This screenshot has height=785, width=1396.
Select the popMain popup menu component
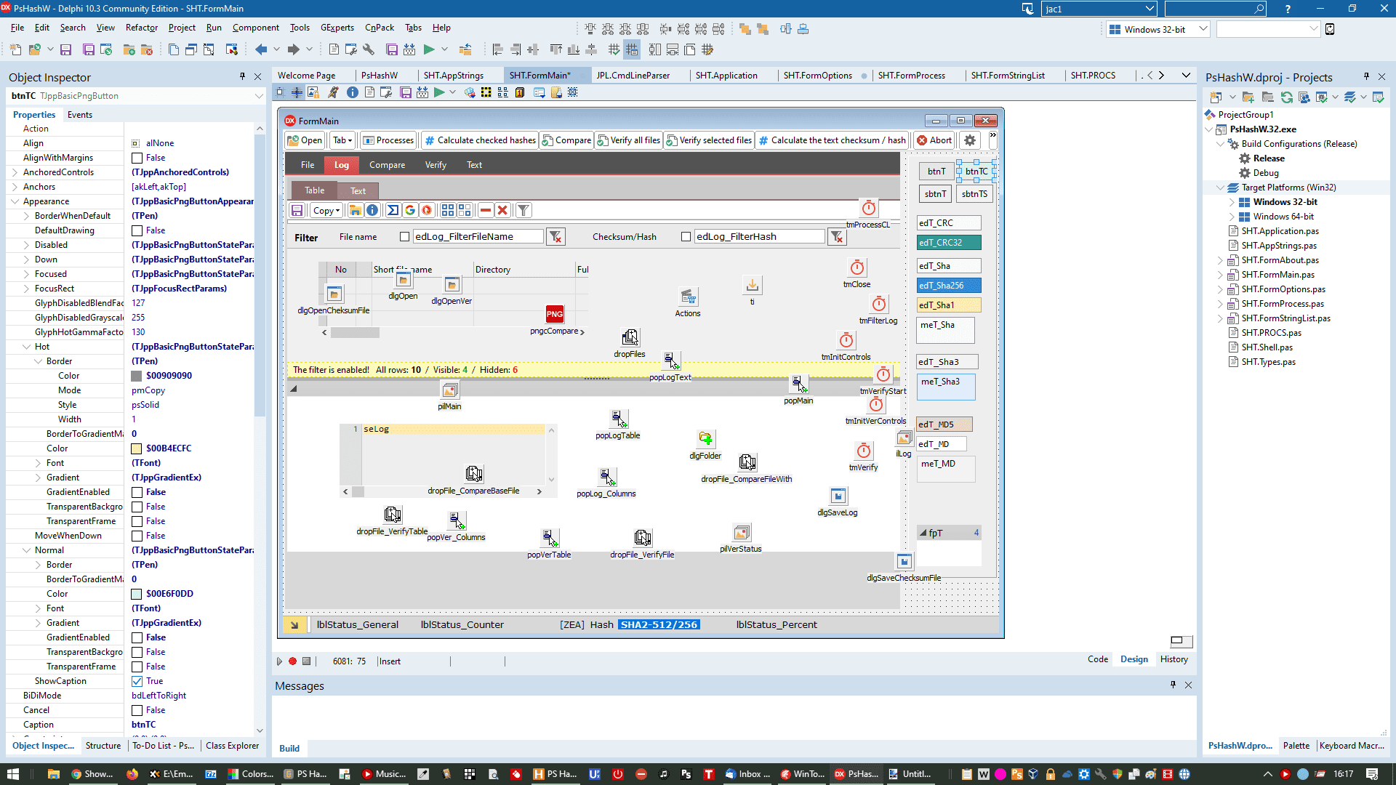798,384
